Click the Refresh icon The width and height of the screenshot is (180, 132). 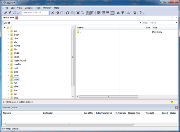click(x=67, y=13)
